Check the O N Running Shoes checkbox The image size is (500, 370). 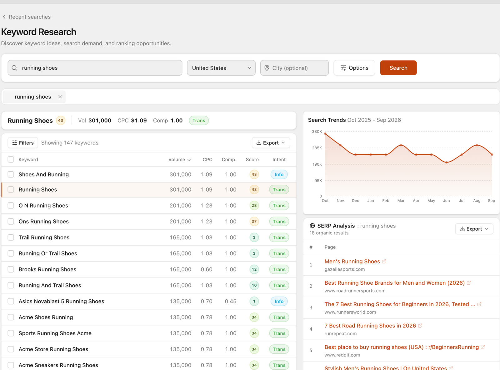tap(11, 205)
